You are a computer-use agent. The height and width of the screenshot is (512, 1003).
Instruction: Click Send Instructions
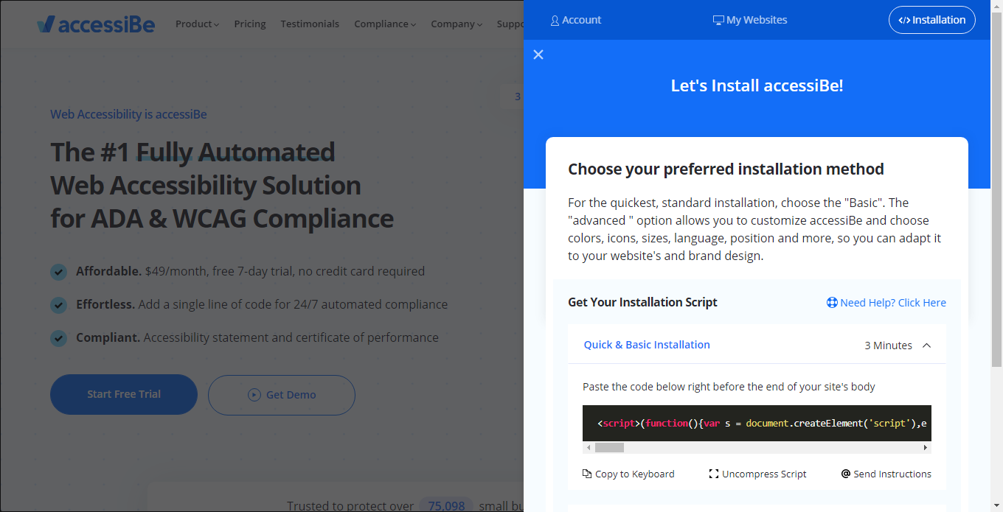point(886,474)
